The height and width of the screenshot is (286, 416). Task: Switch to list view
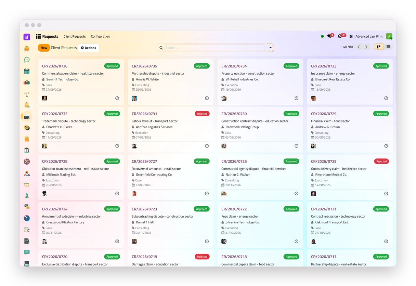point(388,47)
